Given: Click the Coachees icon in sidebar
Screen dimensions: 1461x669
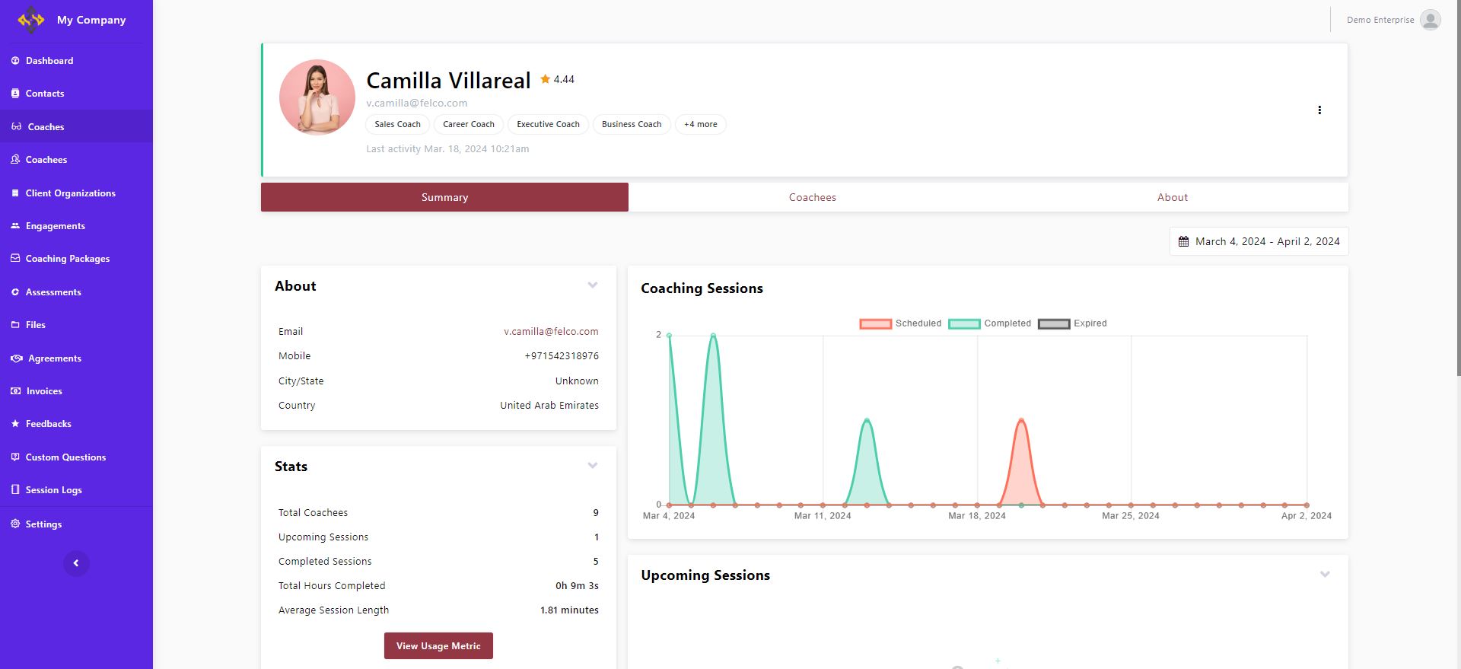Looking at the screenshot, I should tap(15, 160).
